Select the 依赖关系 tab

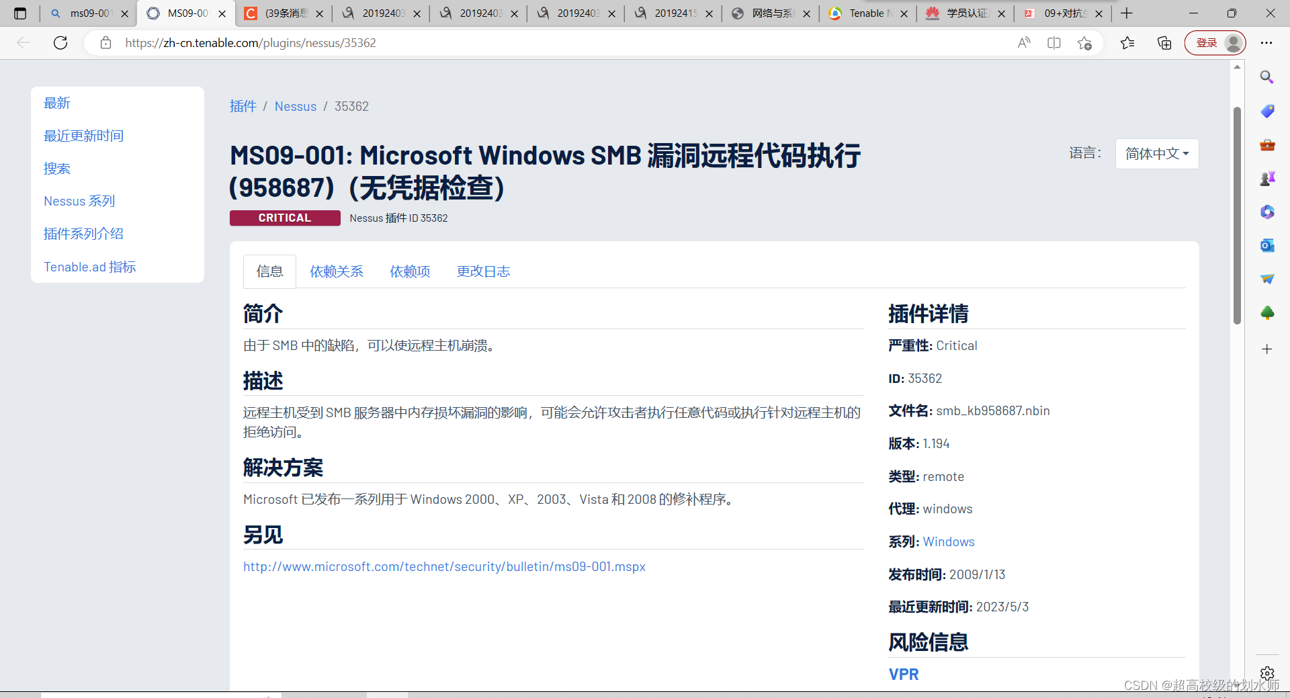tap(337, 271)
